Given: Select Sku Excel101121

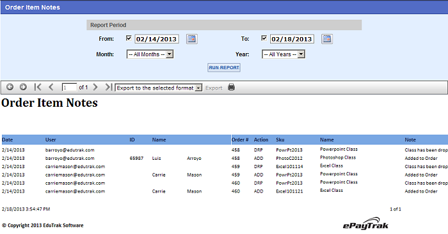Looking at the screenshot, I should click(x=289, y=191).
